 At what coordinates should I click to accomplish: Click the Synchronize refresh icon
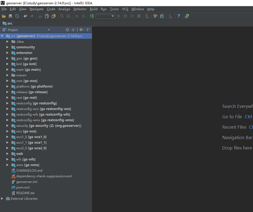tap(17, 16)
